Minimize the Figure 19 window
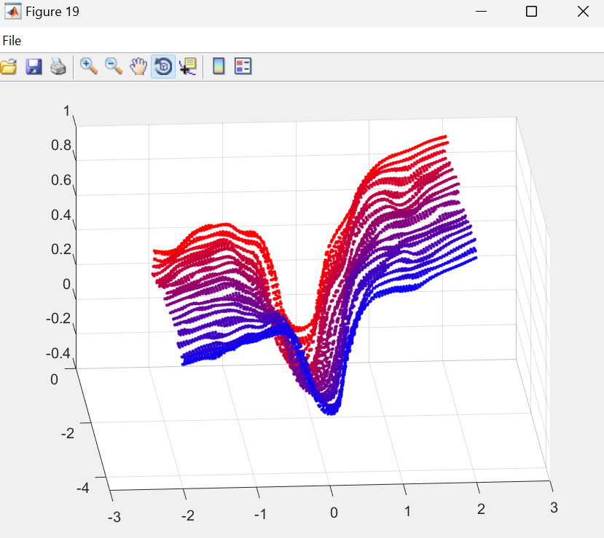Image resolution: width=604 pixels, height=538 pixels. point(481,12)
